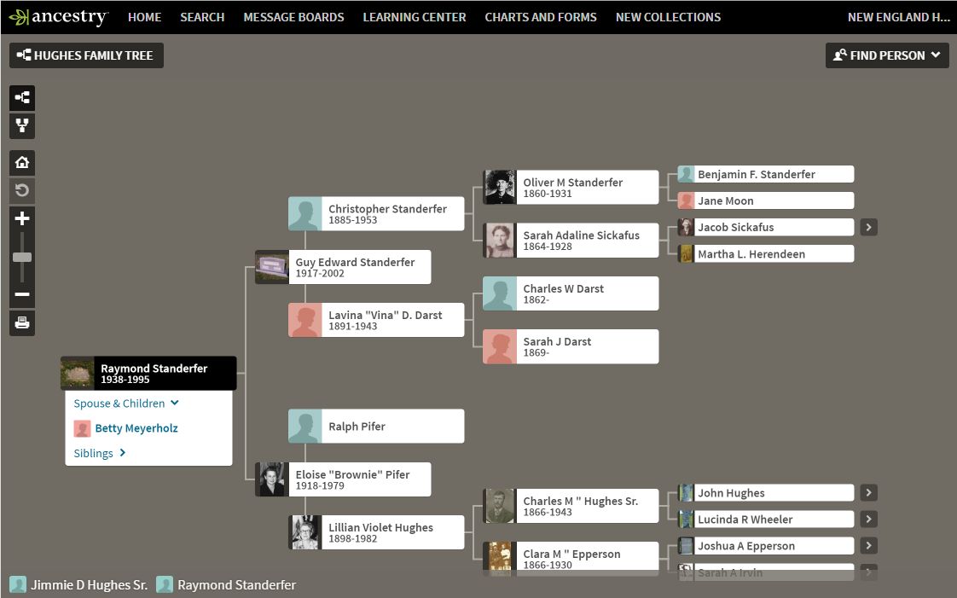The height and width of the screenshot is (598, 957).
Task: Open Jimmie D Hughes Sr. breadcrumb
Action: 89,584
